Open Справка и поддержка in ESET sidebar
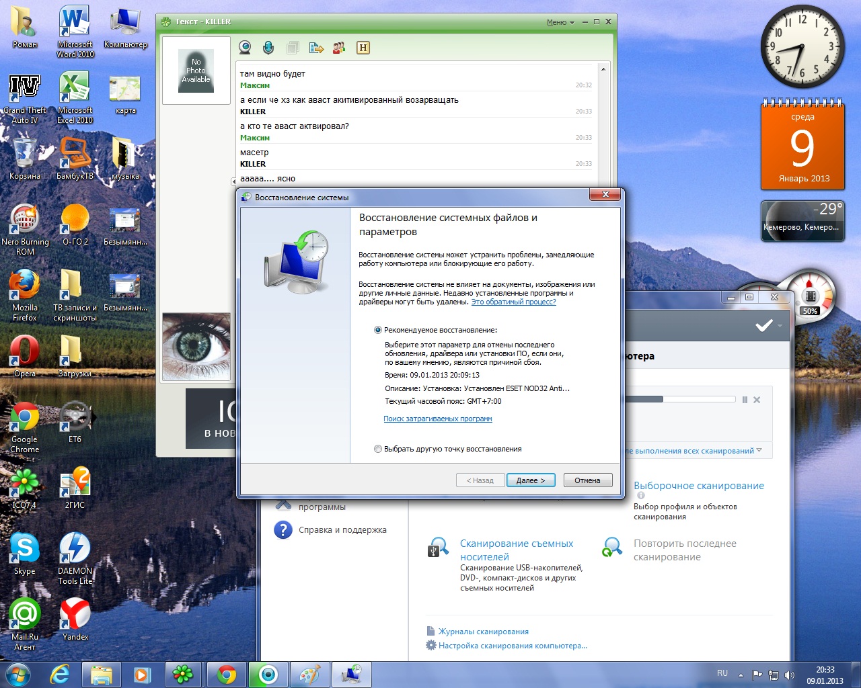The image size is (861, 688). pyautogui.click(x=342, y=530)
